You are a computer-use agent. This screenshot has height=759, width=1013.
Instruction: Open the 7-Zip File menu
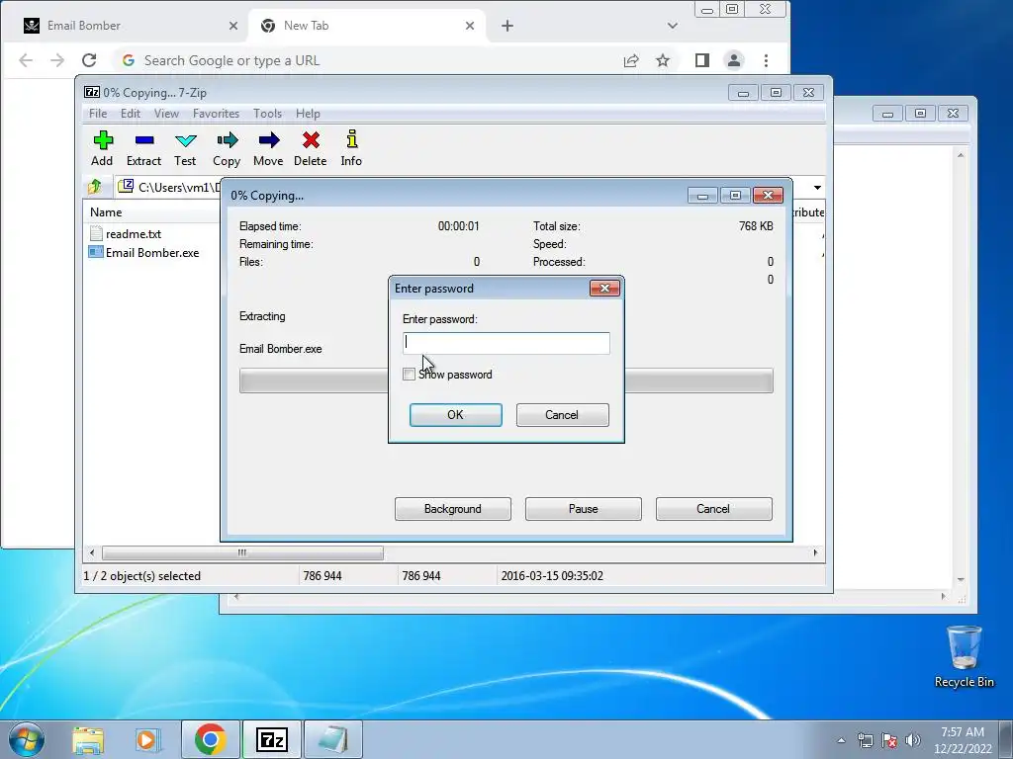98,113
